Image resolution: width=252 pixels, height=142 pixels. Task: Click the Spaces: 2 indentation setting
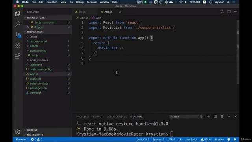pos(158,139)
